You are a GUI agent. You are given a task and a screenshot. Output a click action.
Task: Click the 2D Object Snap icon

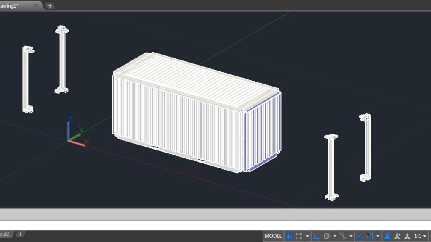370,236
